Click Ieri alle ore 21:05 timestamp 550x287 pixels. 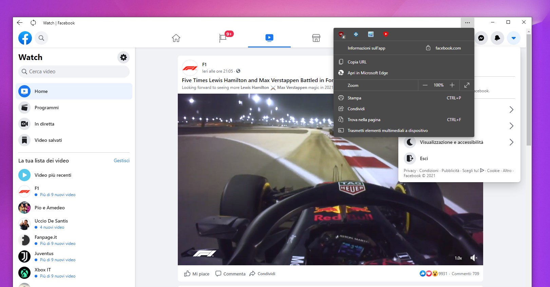pos(217,71)
